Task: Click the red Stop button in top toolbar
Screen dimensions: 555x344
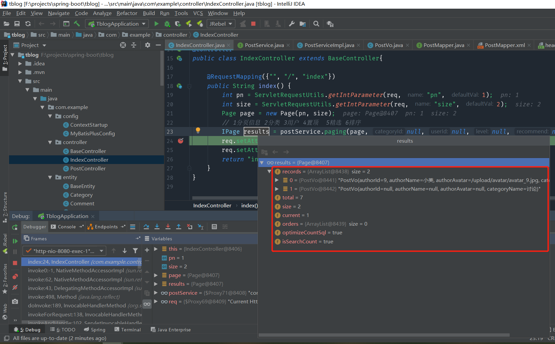Action: (x=253, y=24)
